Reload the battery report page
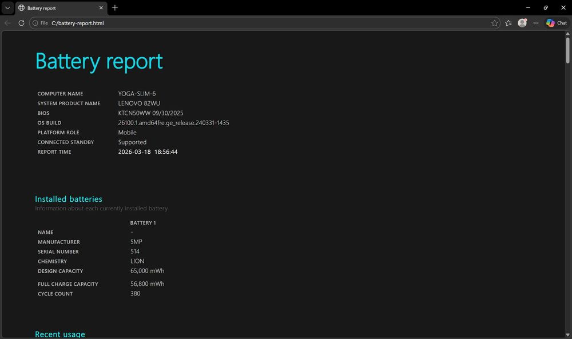 point(21,23)
